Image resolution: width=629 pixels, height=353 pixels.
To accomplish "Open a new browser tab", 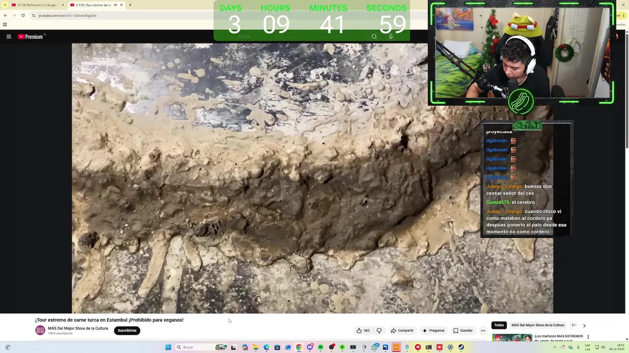I will tap(130, 5).
